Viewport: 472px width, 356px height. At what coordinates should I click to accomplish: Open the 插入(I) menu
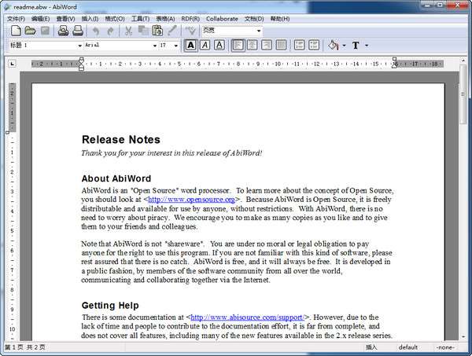coord(90,19)
